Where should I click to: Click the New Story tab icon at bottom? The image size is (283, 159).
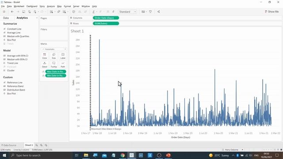(46, 145)
